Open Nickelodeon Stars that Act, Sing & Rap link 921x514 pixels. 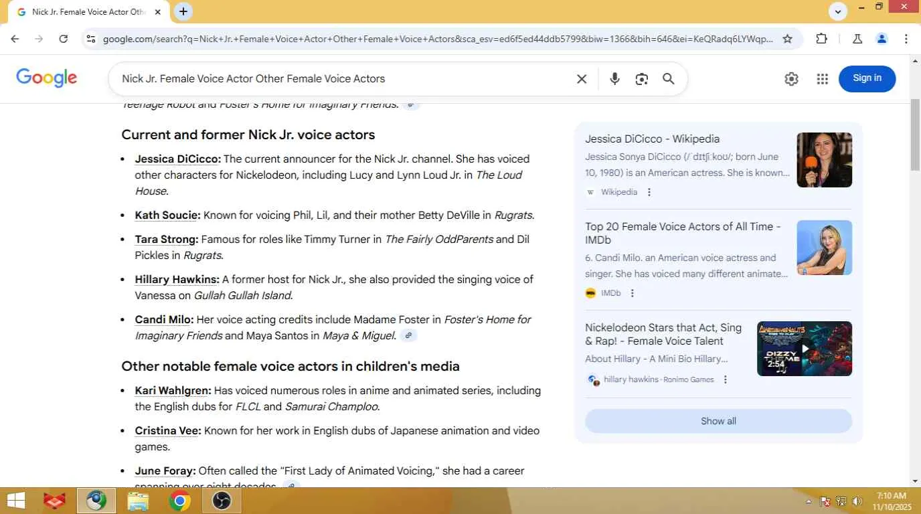(x=663, y=335)
